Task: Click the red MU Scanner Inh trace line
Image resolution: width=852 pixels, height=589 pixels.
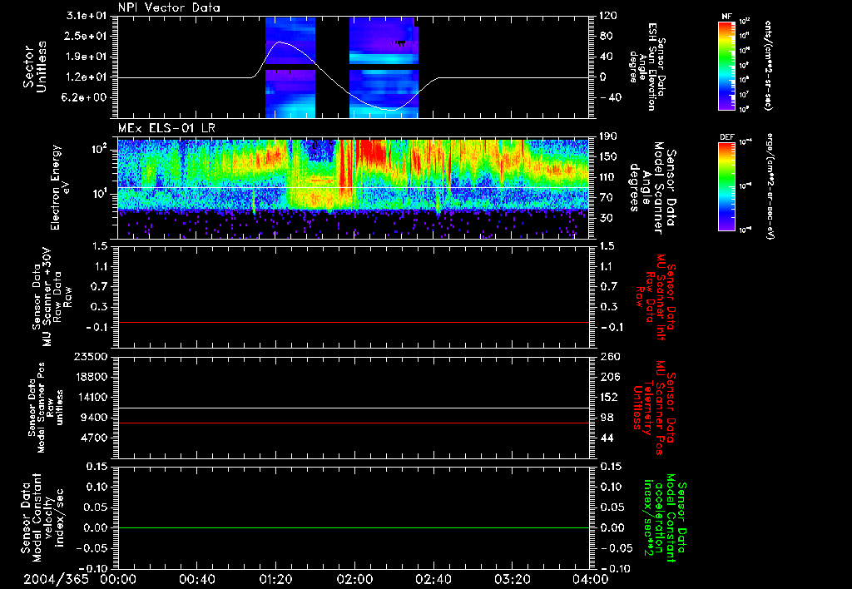Action: tap(353, 322)
